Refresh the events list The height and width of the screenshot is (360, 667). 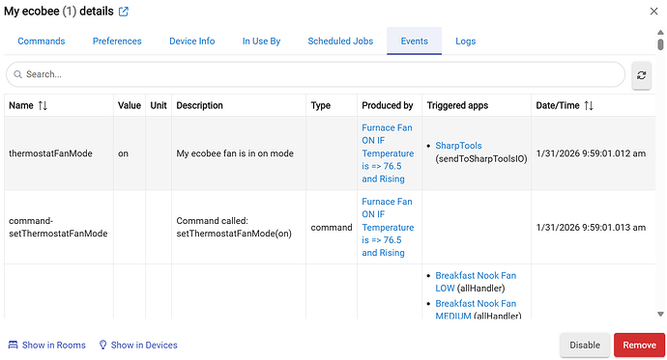(x=642, y=75)
